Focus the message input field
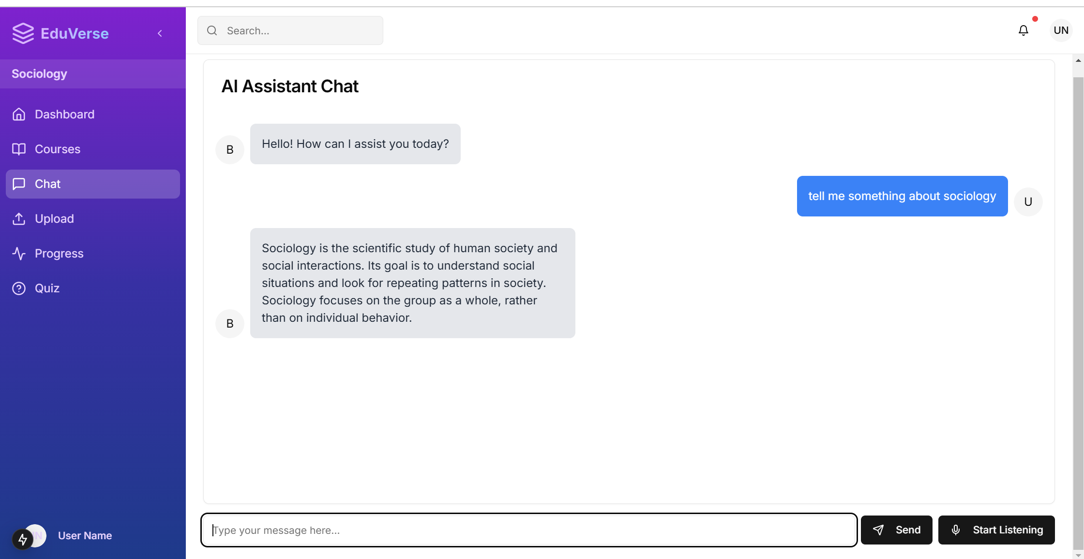The image size is (1084, 559). pos(529,530)
